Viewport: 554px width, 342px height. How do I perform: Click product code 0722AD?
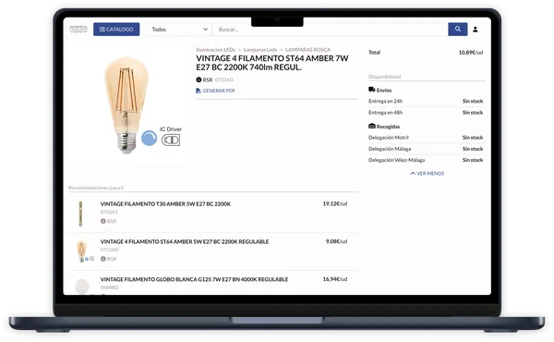(224, 79)
